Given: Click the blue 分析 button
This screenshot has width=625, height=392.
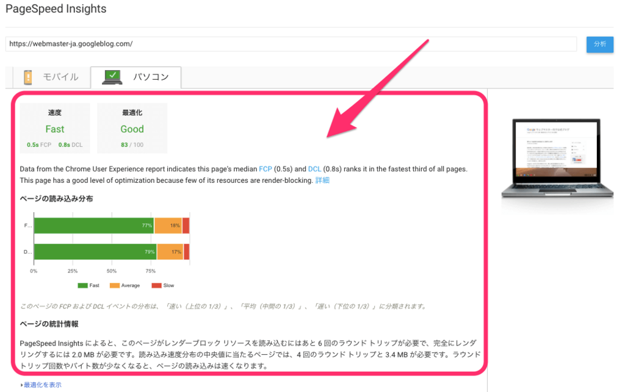Looking at the screenshot, I should (x=599, y=44).
